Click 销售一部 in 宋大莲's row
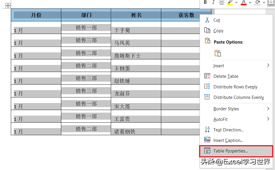The image size is (275, 170). pyautogui.click(x=86, y=104)
